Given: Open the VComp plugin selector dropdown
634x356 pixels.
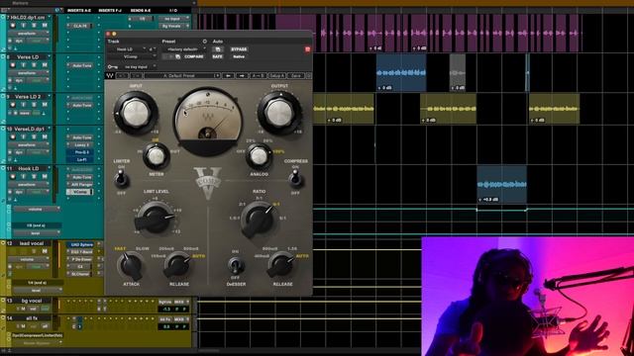Looking at the screenshot, I should pos(132,57).
